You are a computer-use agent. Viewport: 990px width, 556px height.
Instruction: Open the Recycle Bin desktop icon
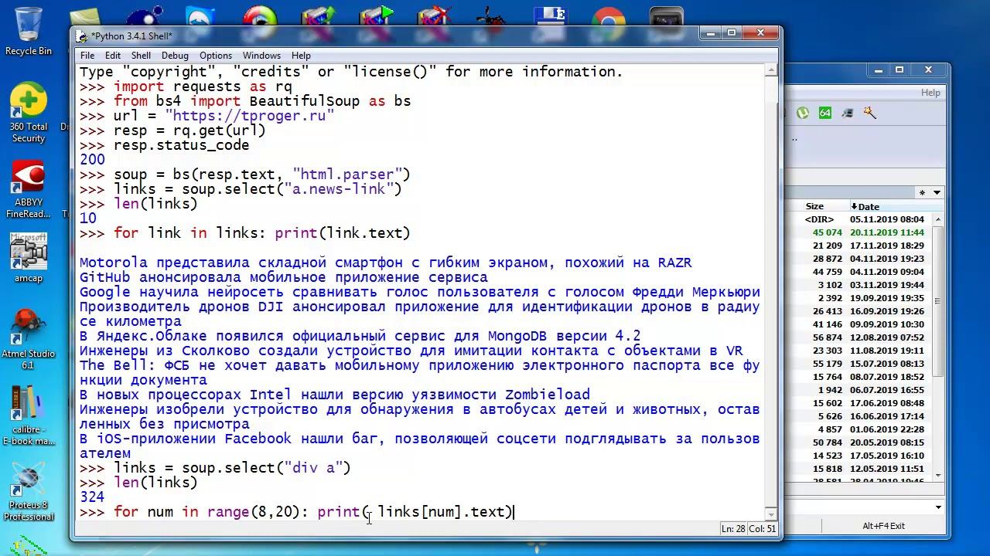tap(28, 31)
